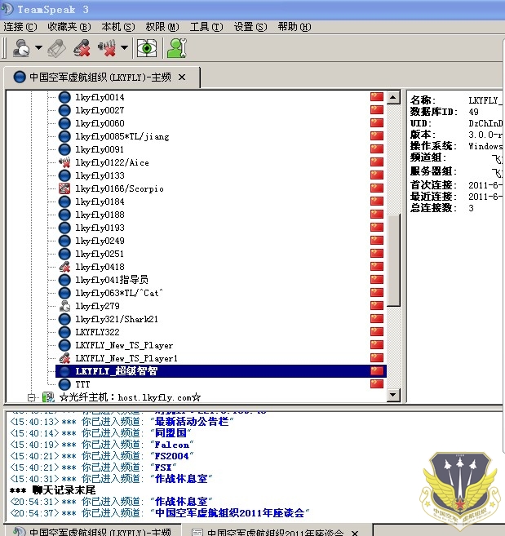Open the 工具(T) menu
This screenshot has width=505, height=536.
coord(206,27)
